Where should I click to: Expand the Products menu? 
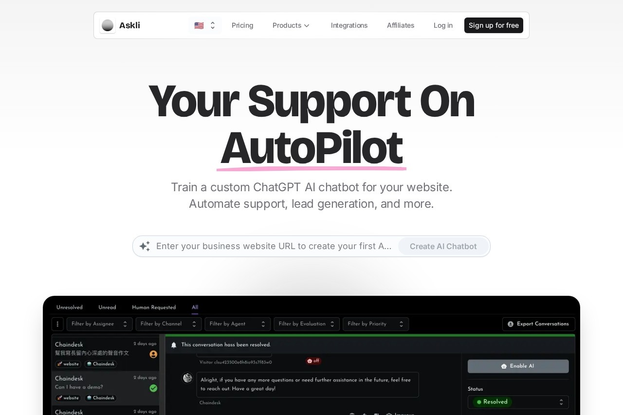pos(291,25)
